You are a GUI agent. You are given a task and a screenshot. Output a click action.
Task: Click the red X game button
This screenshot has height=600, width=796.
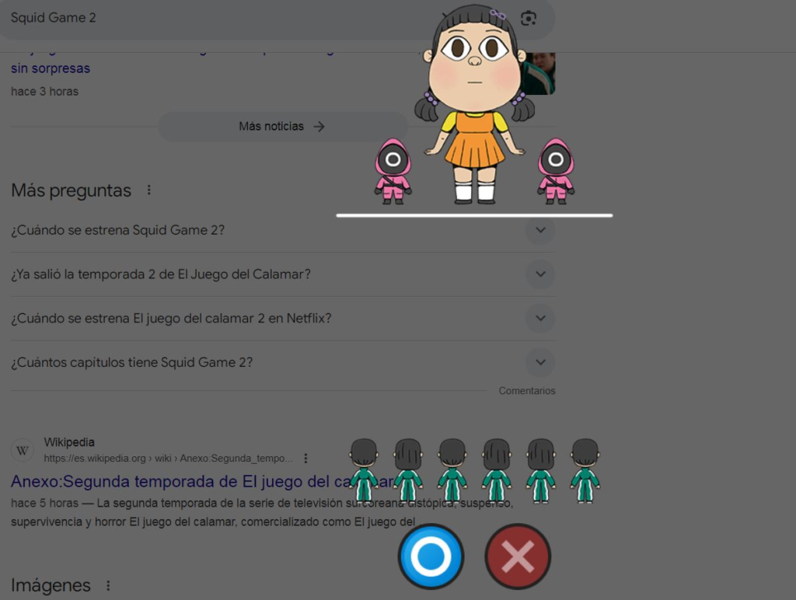coord(518,556)
